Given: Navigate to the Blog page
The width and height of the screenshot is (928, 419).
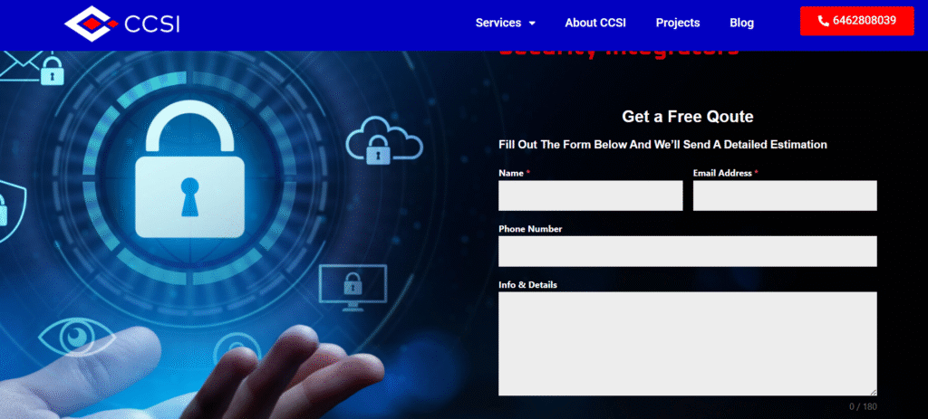Looking at the screenshot, I should click(741, 23).
